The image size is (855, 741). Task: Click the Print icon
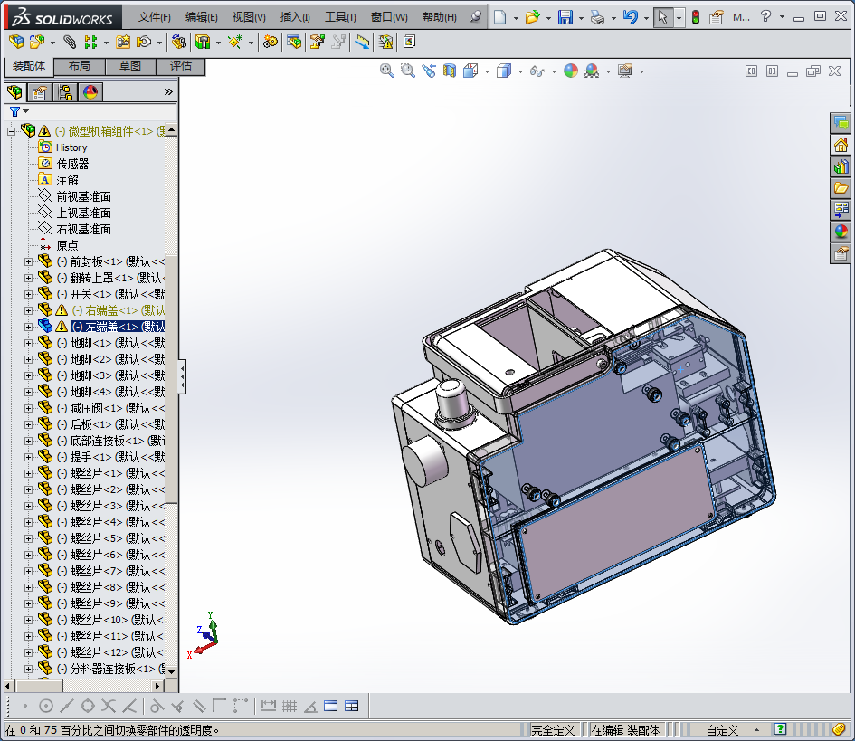[x=598, y=17]
